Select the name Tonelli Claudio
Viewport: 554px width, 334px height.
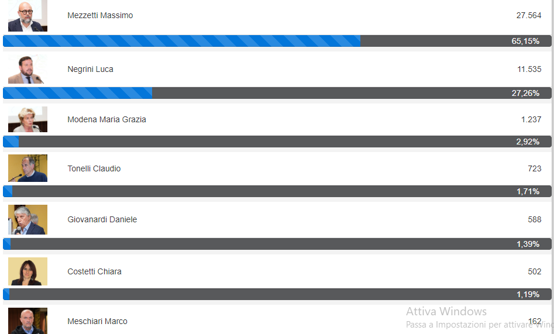[x=94, y=168]
